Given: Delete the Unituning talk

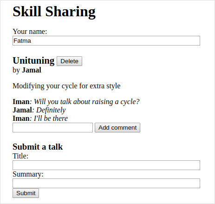Looking at the screenshot, I should (69, 61).
